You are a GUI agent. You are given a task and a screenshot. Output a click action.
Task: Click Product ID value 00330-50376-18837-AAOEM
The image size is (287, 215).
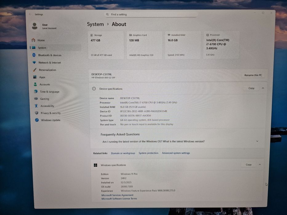136,115
